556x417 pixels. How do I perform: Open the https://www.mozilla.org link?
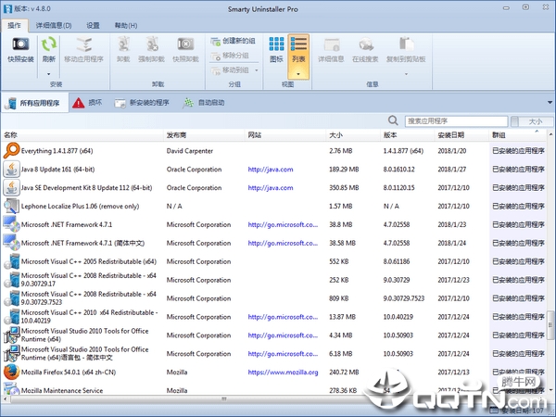tap(283, 372)
